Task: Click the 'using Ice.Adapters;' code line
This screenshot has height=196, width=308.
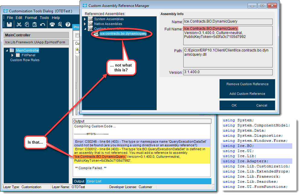Action: coord(256,161)
